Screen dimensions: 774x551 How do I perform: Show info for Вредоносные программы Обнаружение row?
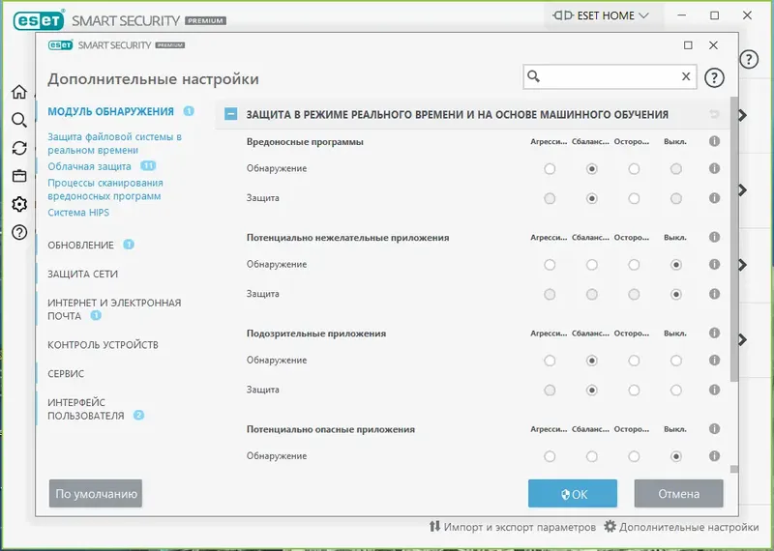(714, 168)
